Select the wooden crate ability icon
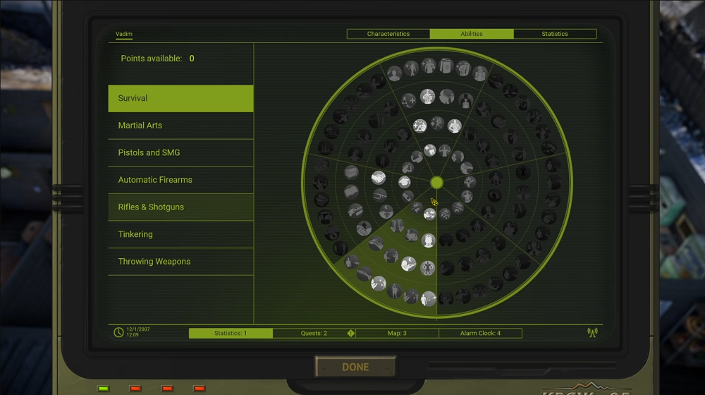Image resolution: width=705 pixels, height=395 pixels. (x=351, y=172)
